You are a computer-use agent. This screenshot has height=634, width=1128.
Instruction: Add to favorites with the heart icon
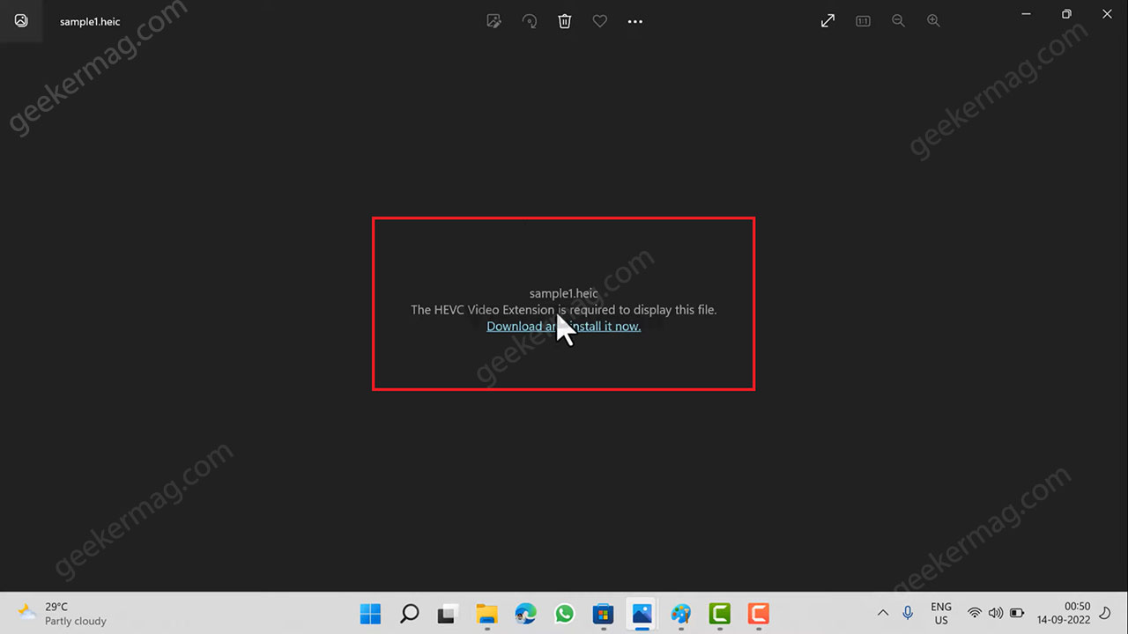(x=600, y=21)
